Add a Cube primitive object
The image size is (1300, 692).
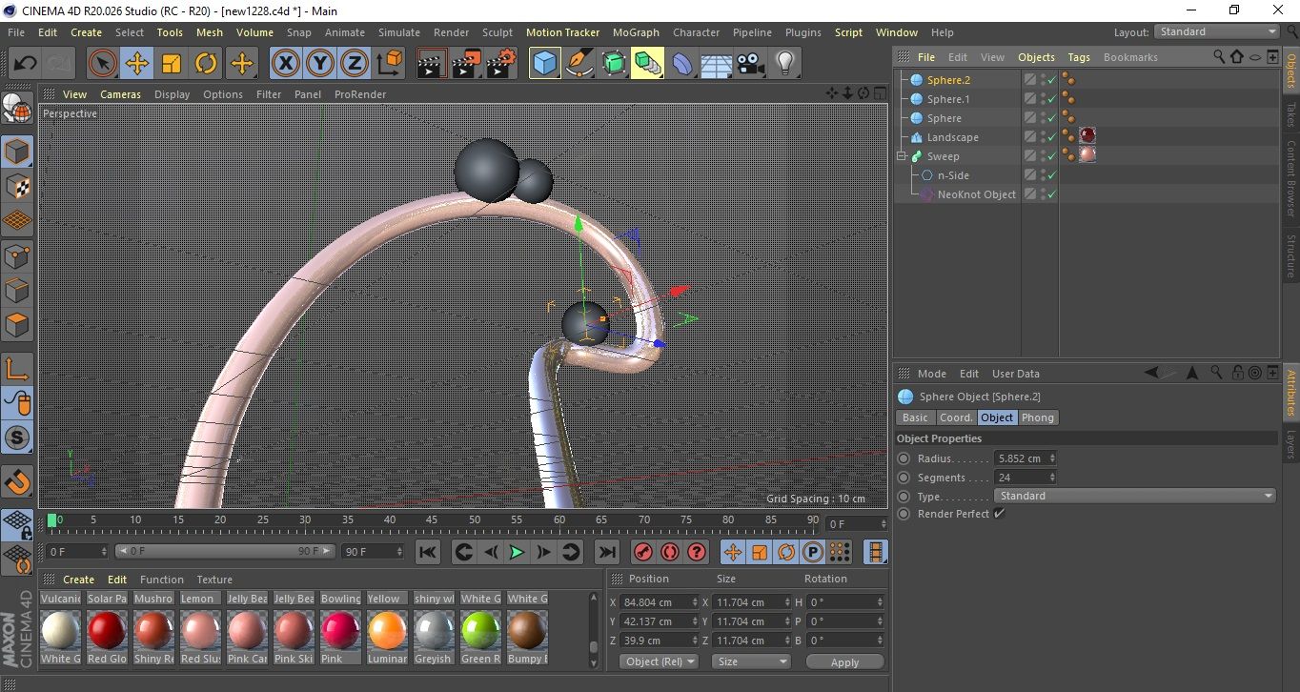[544, 64]
